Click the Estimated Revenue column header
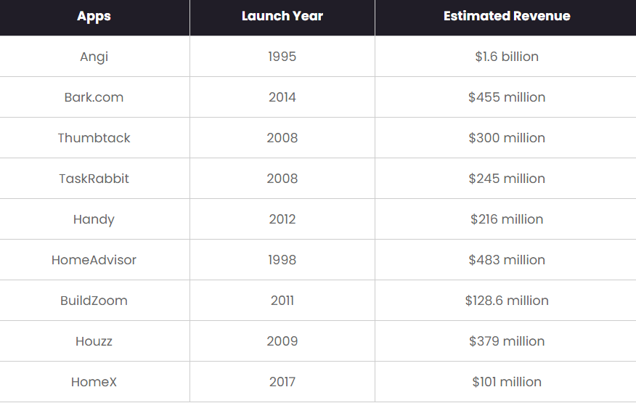 [507, 16]
